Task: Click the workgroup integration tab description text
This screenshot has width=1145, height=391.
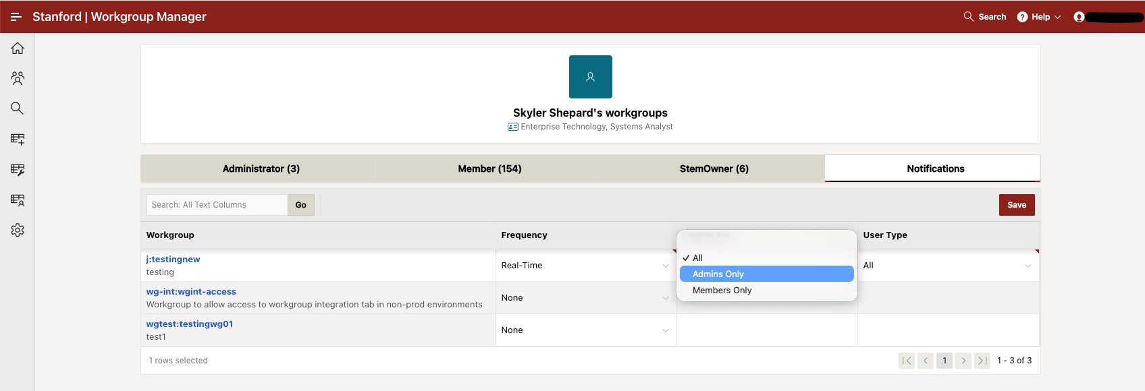Action: click(314, 305)
